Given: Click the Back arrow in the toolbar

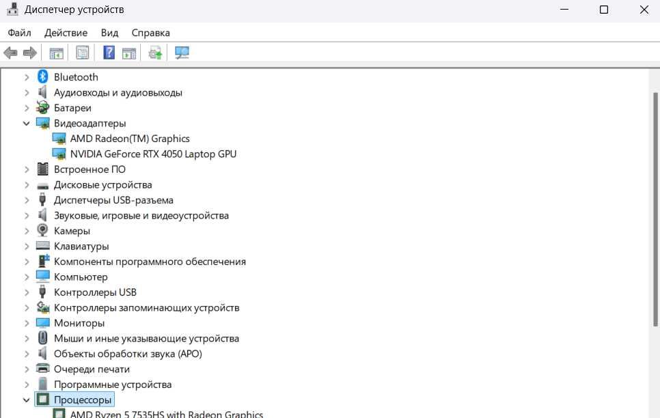Looking at the screenshot, I should 10,53.
